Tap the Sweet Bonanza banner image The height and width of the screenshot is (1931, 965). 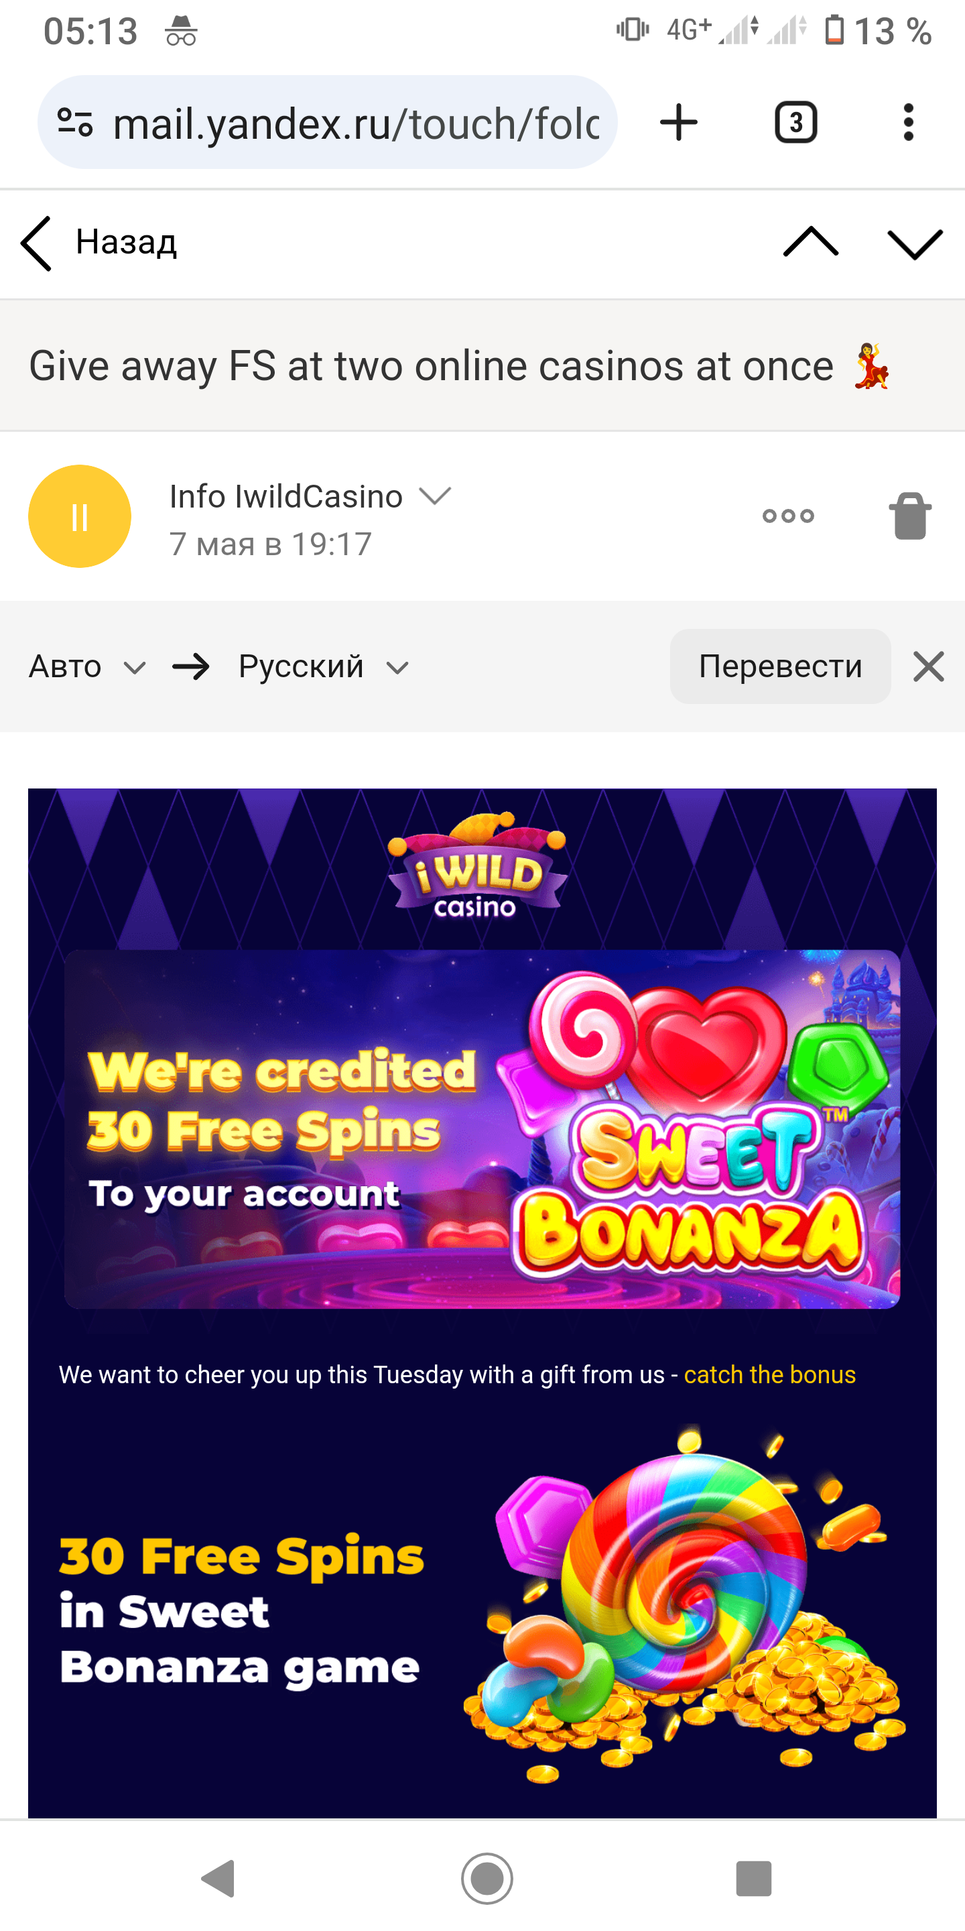482,1129
